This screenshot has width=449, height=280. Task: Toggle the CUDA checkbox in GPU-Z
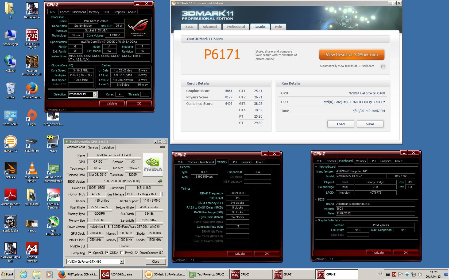tap(107, 253)
